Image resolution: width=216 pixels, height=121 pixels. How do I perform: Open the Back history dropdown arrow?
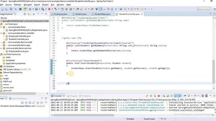point(145,9)
